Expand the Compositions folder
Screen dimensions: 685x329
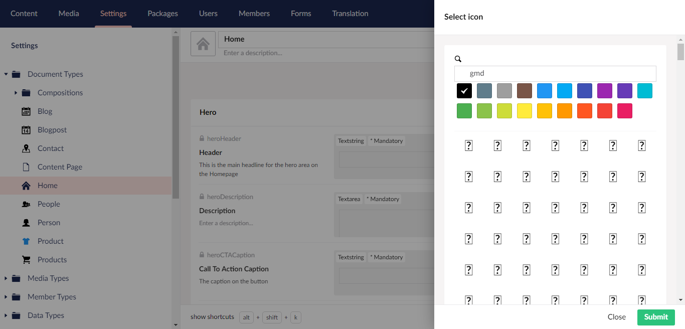pos(16,93)
